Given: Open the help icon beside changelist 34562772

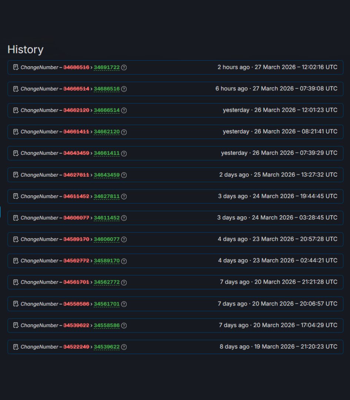Looking at the screenshot, I should tap(124, 282).
